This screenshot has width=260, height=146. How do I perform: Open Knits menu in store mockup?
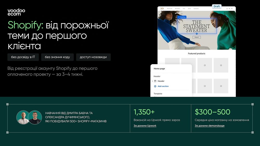pyautogui.click(x=184, y=9)
